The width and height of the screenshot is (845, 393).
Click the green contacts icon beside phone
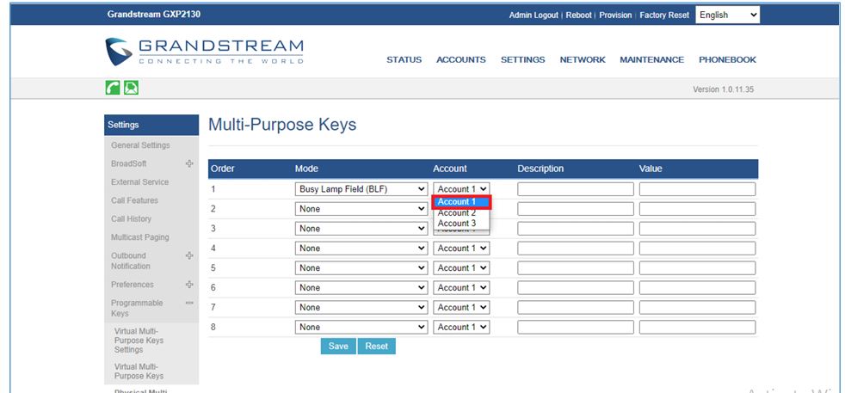tap(131, 88)
